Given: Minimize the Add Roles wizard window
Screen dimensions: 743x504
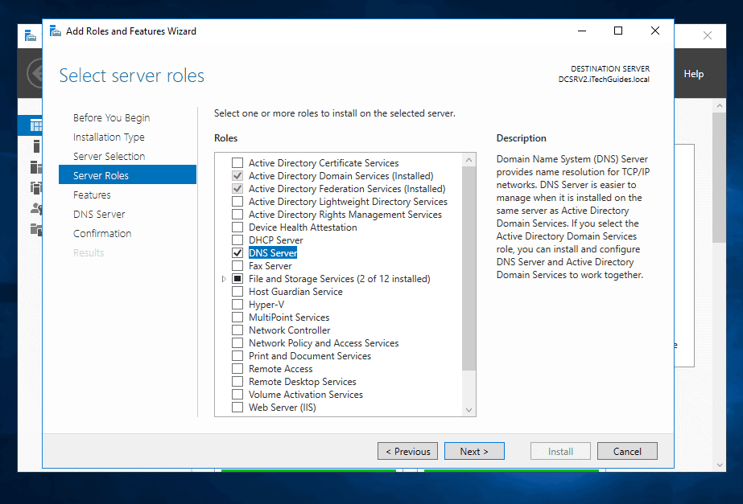Looking at the screenshot, I should (582, 31).
